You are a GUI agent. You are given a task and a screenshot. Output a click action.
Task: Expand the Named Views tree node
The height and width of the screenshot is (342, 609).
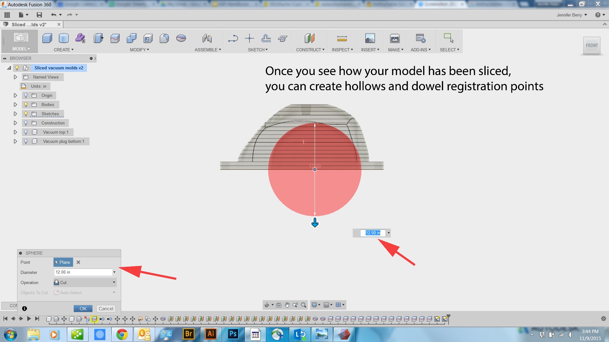point(15,77)
